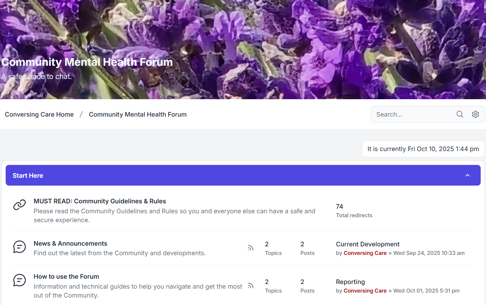Open the How to use the Forum section
The height and width of the screenshot is (305, 486).
tap(66, 277)
